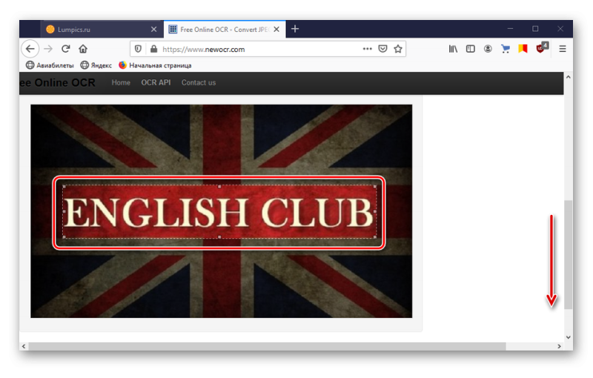This screenshot has width=593, height=378.
Task: Bookmark this page with star
Action: 398,49
